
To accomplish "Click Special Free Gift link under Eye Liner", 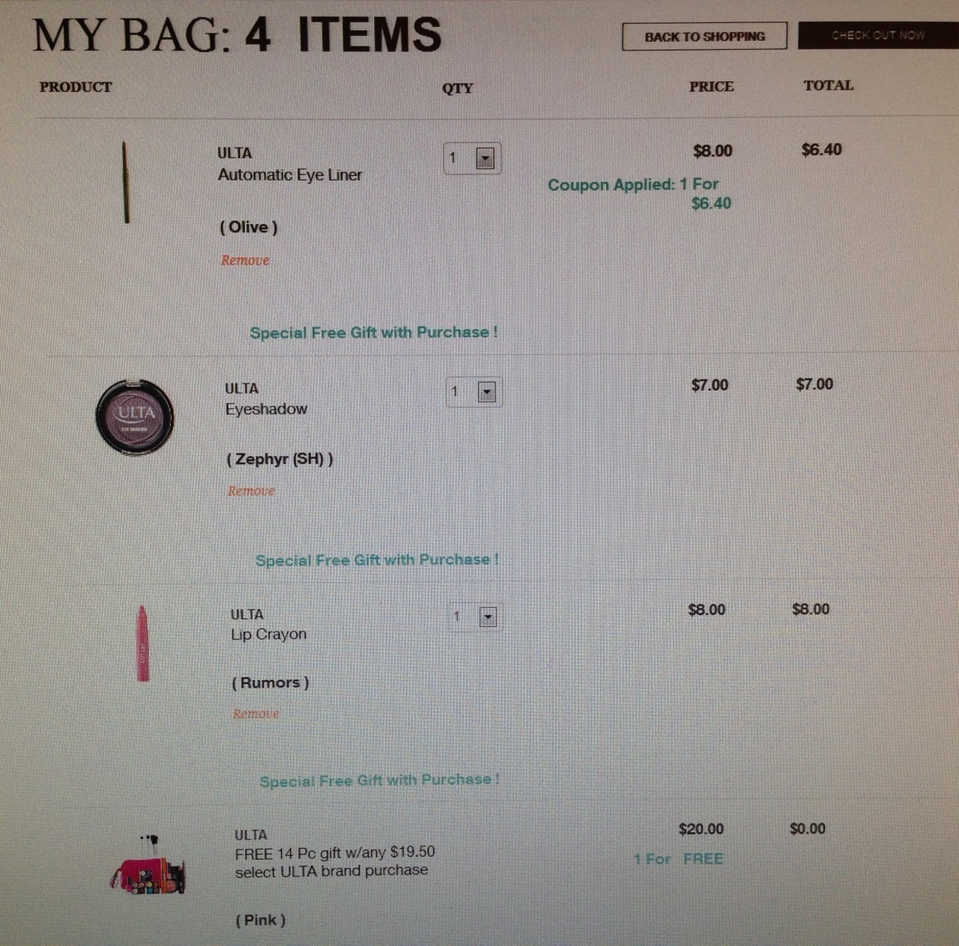I will click(x=374, y=333).
